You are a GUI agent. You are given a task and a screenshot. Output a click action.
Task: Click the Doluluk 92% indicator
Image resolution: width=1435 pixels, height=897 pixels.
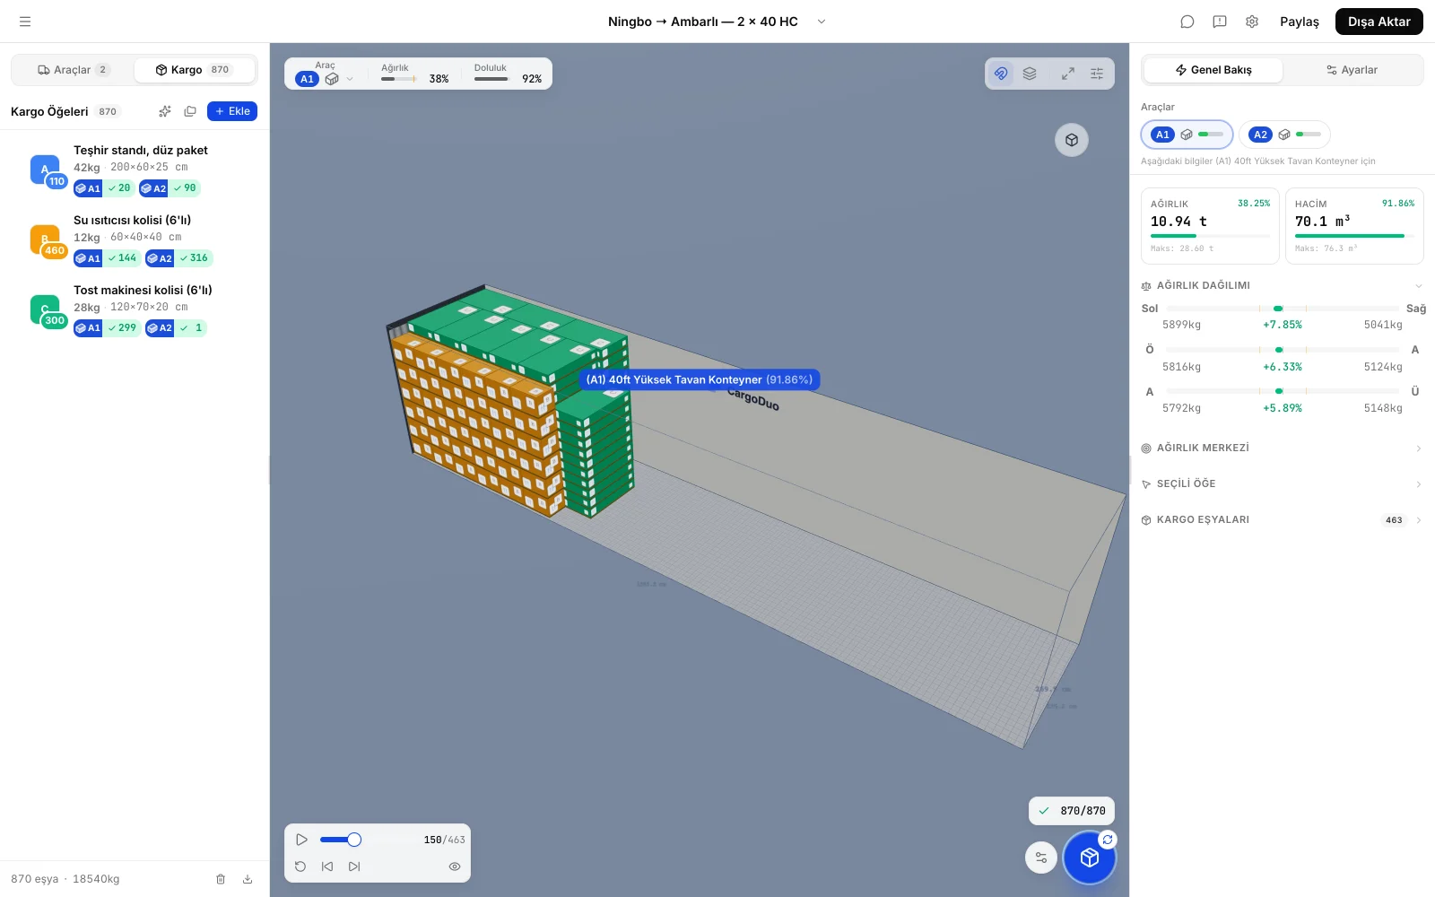click(x=508, y=74)
